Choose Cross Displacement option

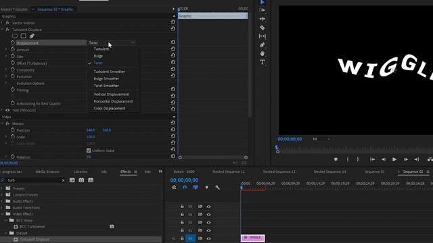click(x=110, y=108)
